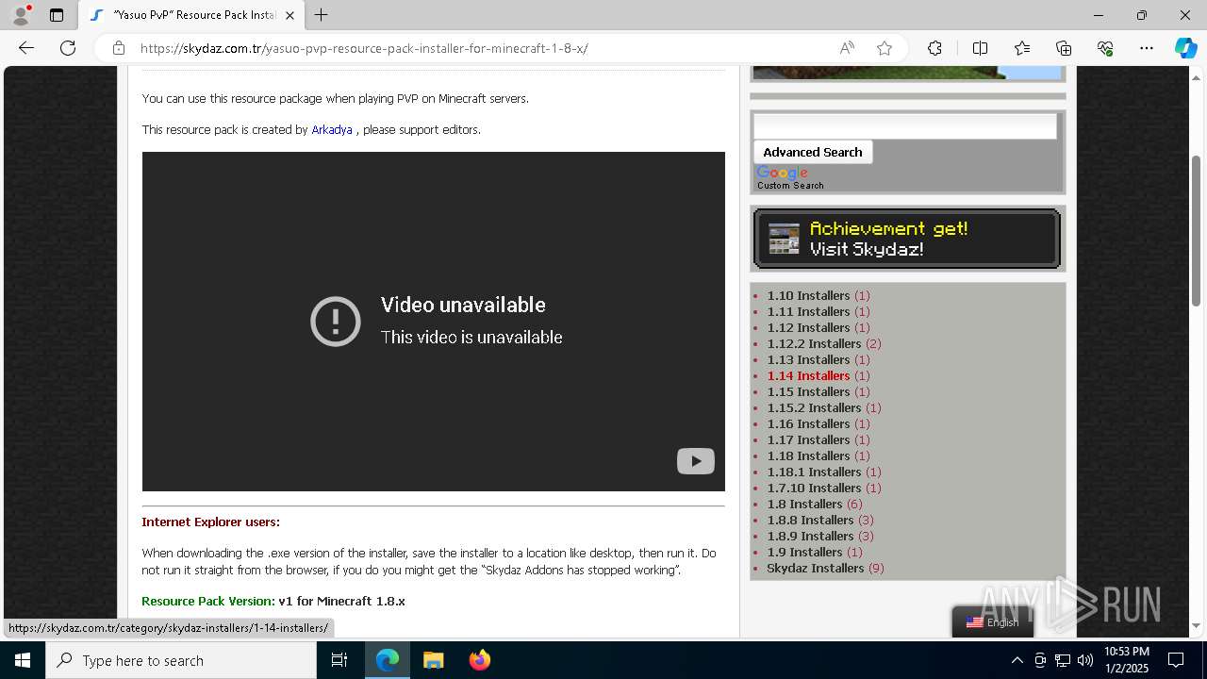Close the Yasuo PvP tab
The height and width of the screenshot is (679, 1207).
[x=289, y=15]
